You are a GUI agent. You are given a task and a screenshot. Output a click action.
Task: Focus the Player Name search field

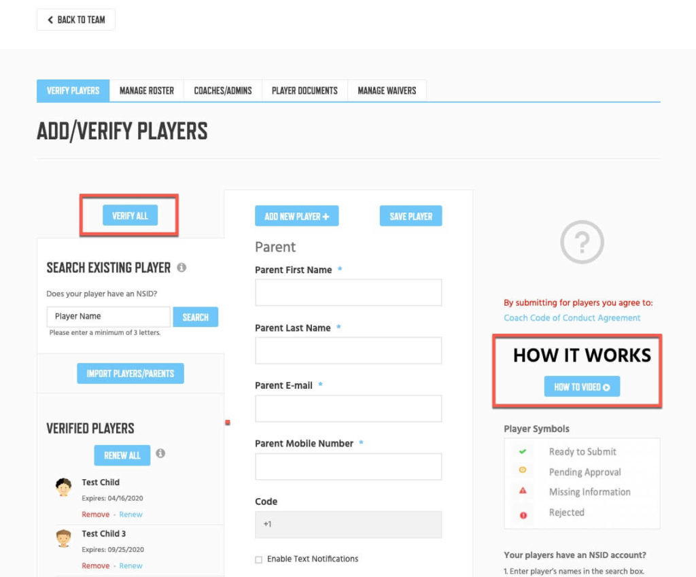108,317
